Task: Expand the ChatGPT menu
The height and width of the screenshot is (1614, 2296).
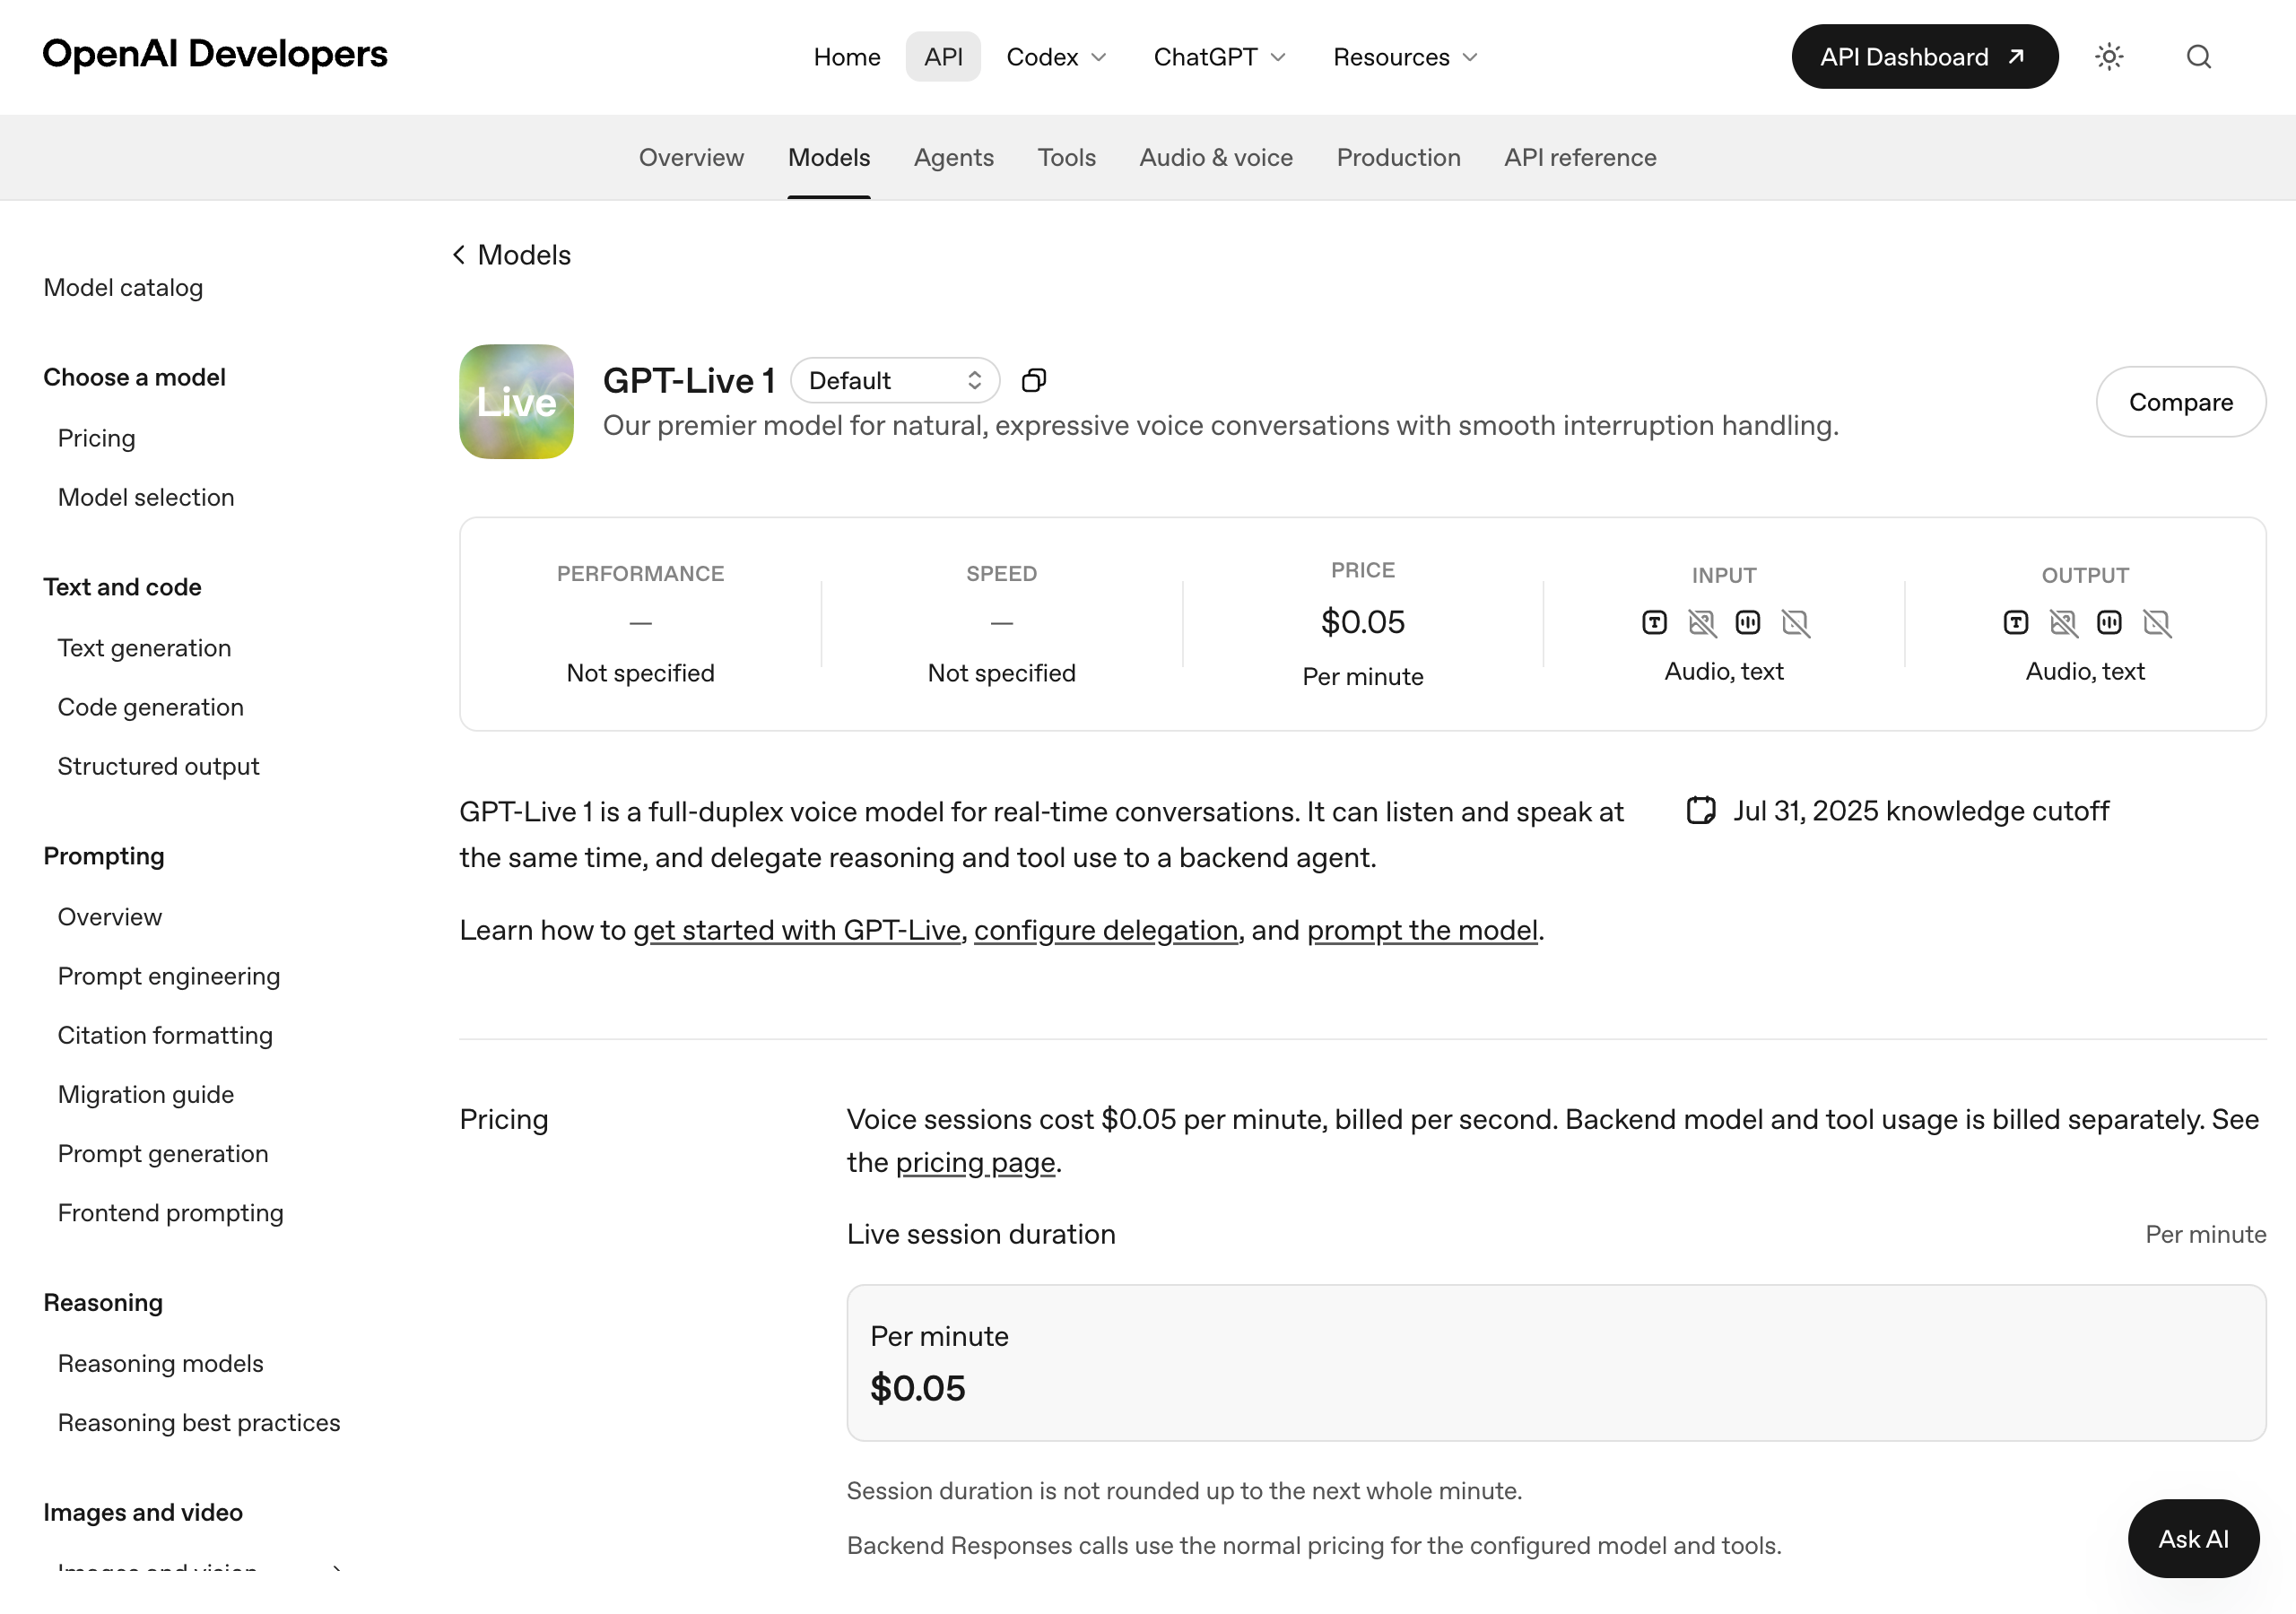Action: tap(1219, 57)
